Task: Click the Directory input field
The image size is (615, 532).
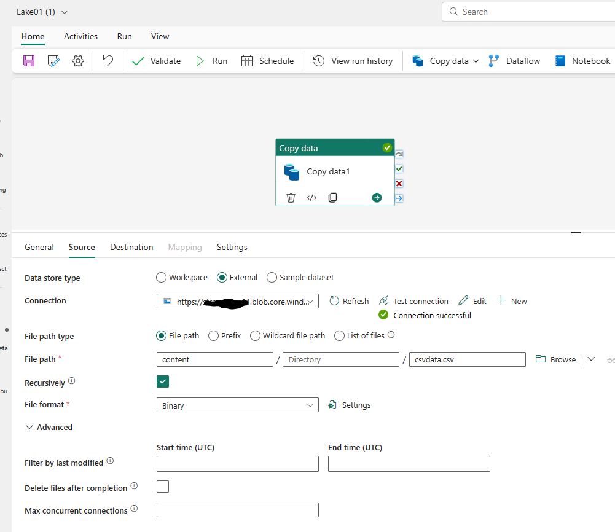Action: pyautogui.click(x=341, y=359)
